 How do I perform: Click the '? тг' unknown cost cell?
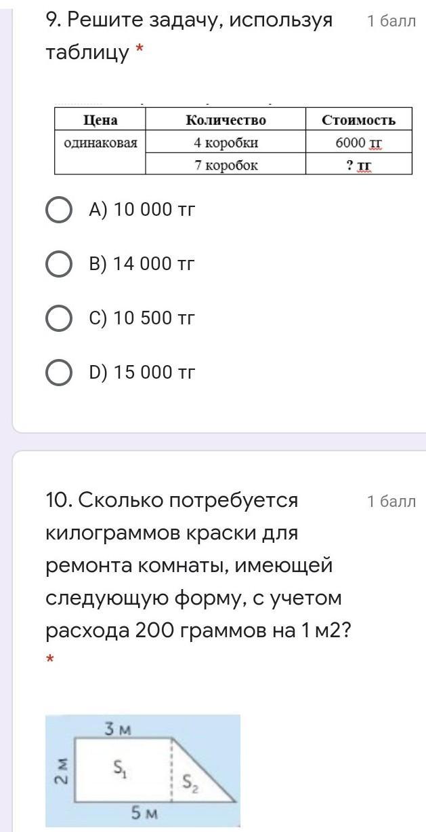pos(358,164)
